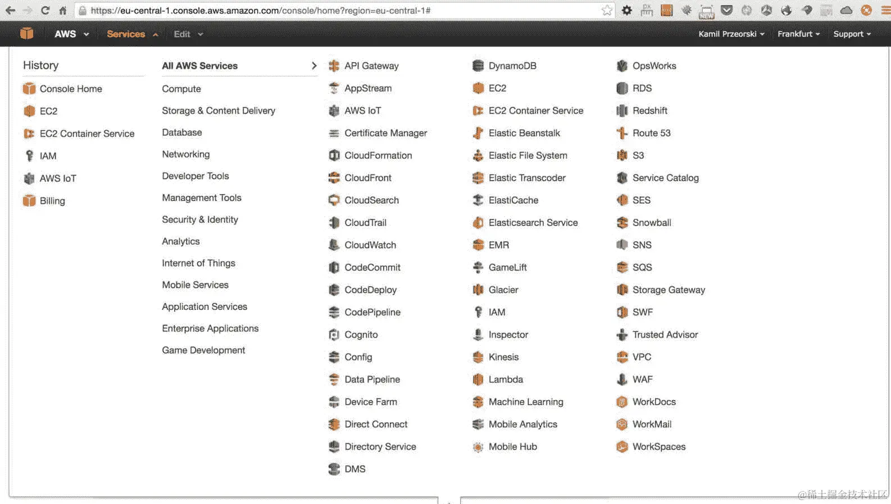Screen dimensions: 891x504
Task: Click the DynamoDB service icon
Action: 478,66
